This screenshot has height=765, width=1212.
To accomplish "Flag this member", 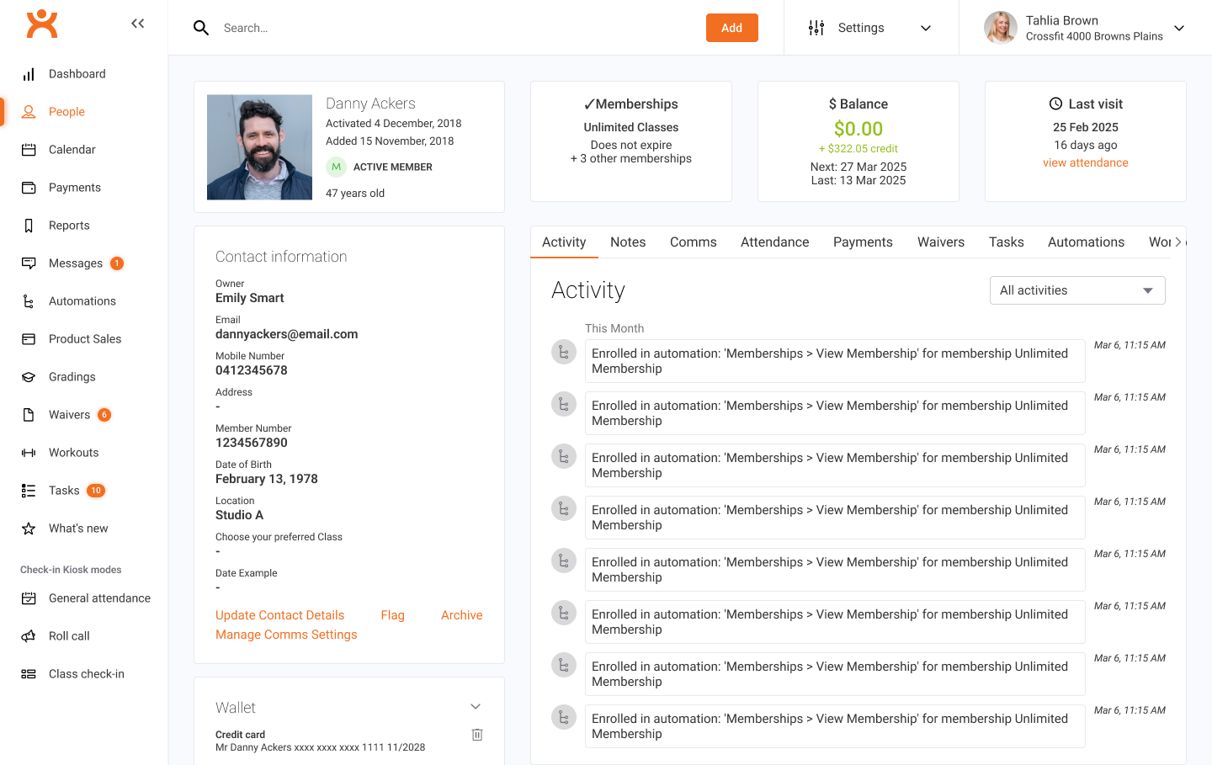I will point(392,615).
